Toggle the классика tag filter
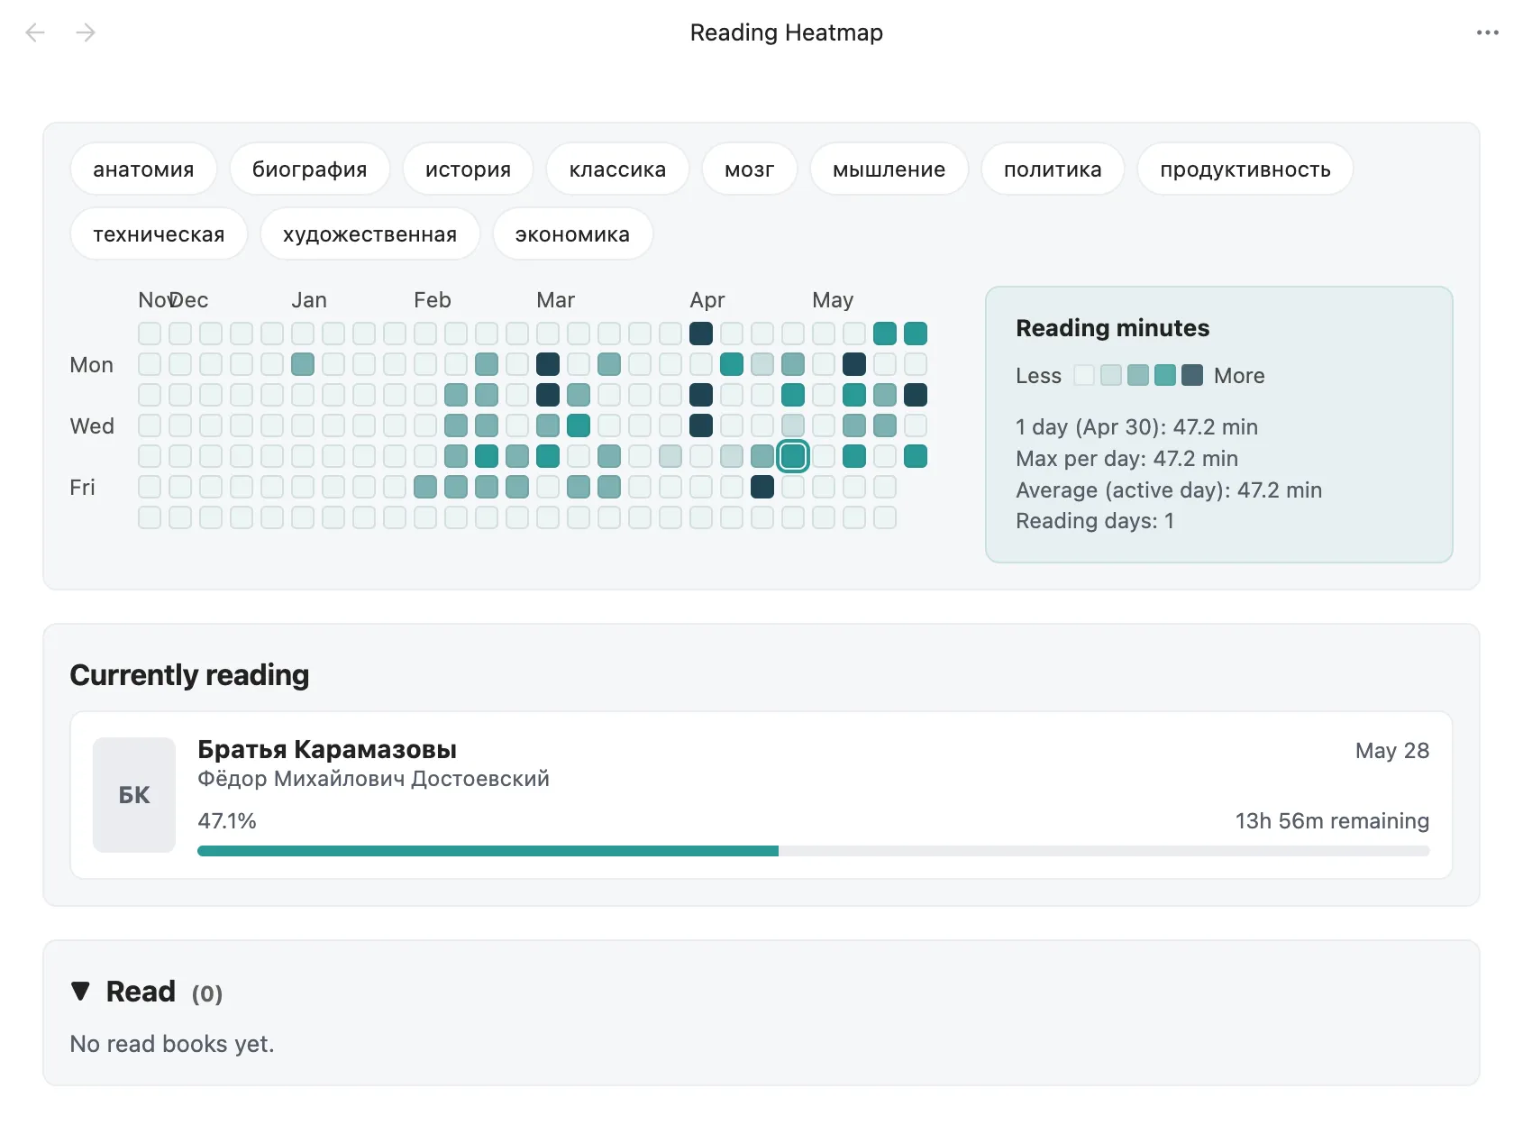This screenshot has height=1134, width=1523. [x=617, y=169]
